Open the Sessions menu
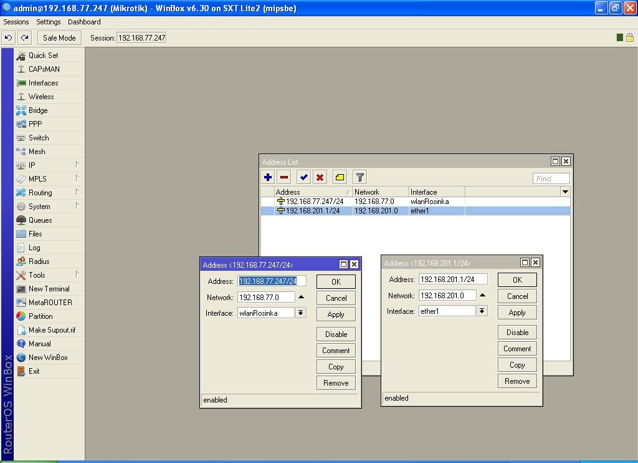Viewport: 638px width, 463px height. pyautogui.click(x=16, y=22)
